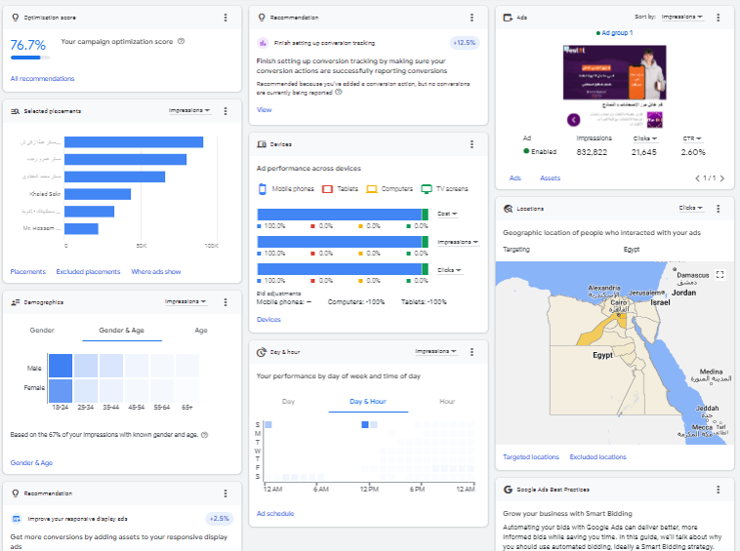Open the Placements link
Image resolution: width=740 pixels, height=551 pixels.
coord(28,271)
